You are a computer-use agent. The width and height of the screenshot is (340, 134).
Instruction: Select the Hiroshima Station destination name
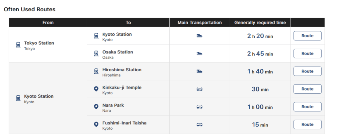coord(122,70)
